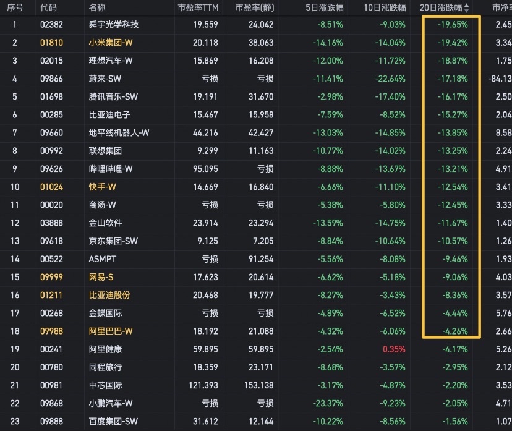Select stock 金山软件

[x=105, y=223]
